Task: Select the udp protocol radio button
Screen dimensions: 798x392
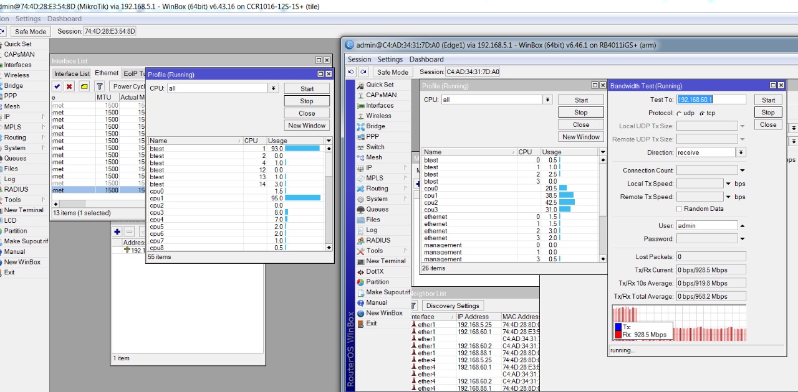Action: click(679, 113)
